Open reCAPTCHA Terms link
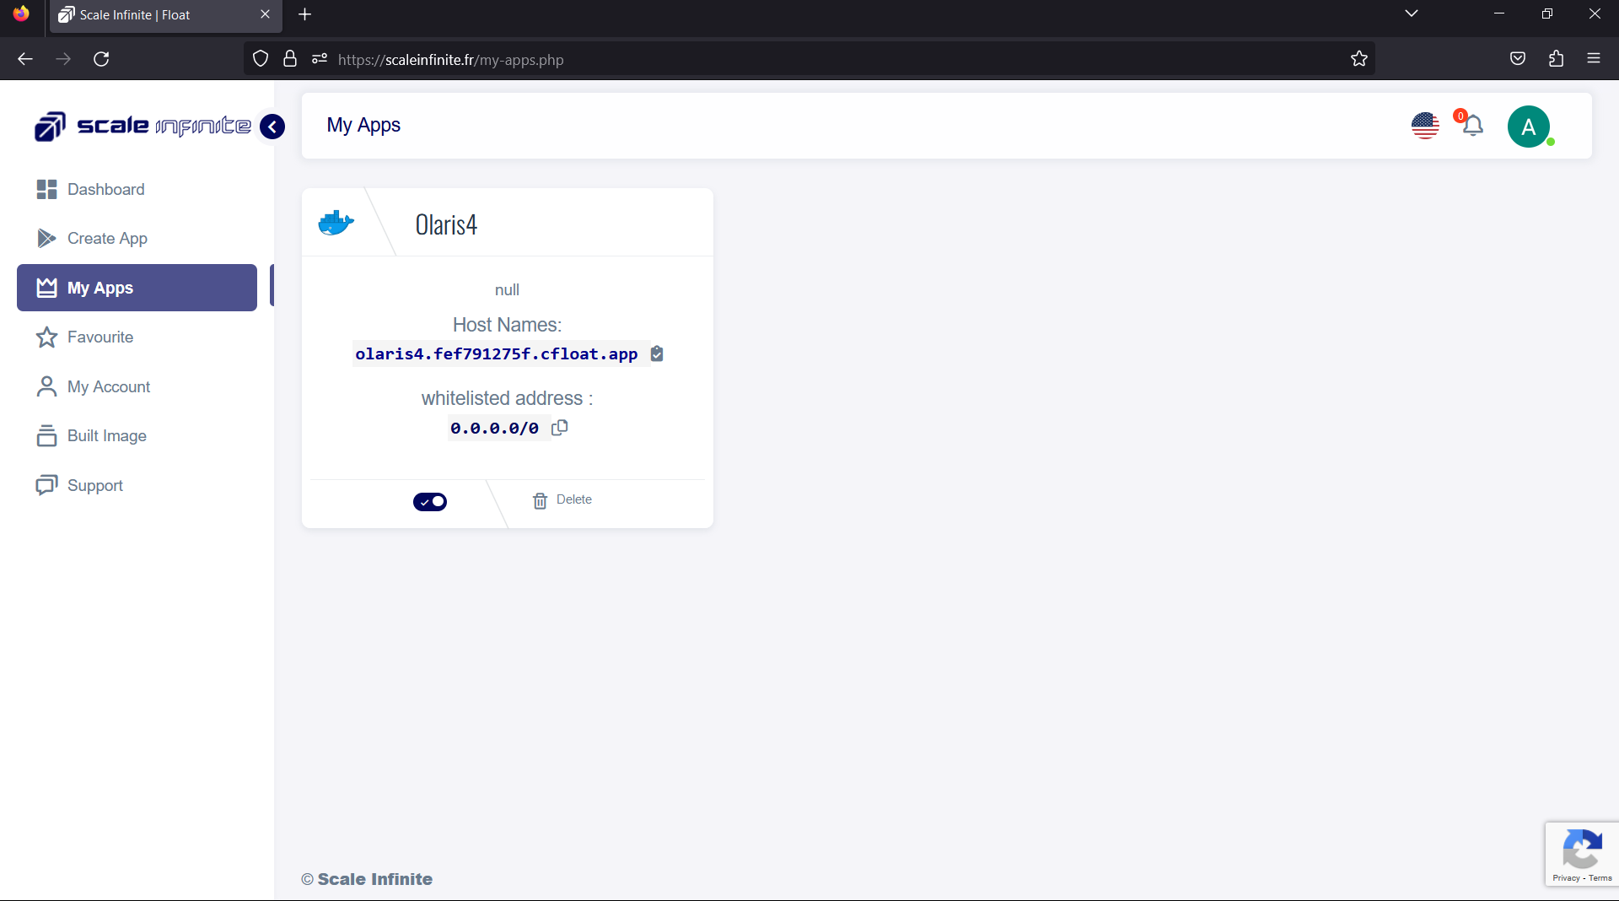This screenshot has width=1619, height=901. [1600, 878]
